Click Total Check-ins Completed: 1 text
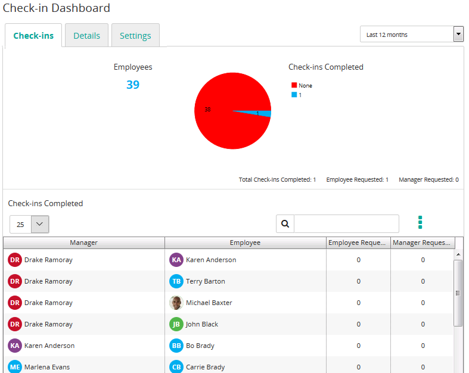Viewport: 469px width, 373px height. [277, 179]
